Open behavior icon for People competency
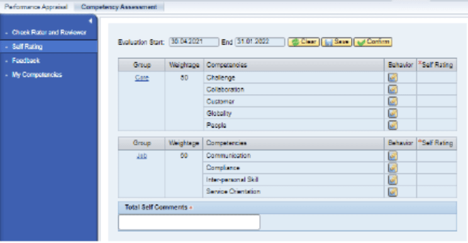Viewport: 468px width, 243px height. click(x=393, y=125)
